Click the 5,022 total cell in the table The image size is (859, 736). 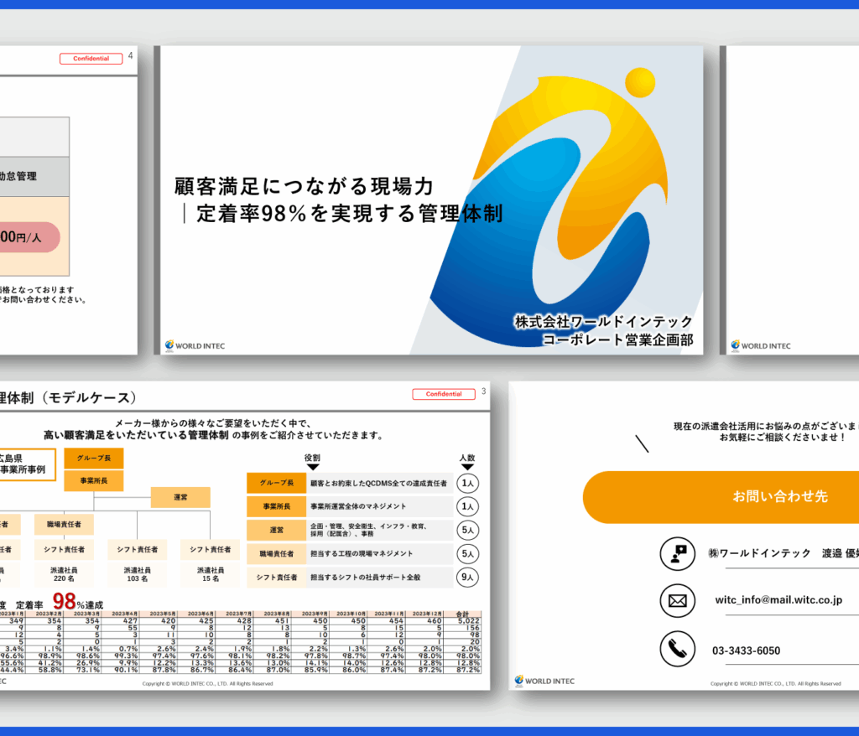[x=468, y=620]
